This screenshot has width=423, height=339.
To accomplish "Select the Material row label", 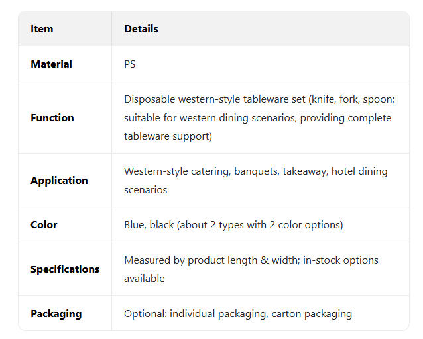I will pyautogui.click(x=51, y=64).
